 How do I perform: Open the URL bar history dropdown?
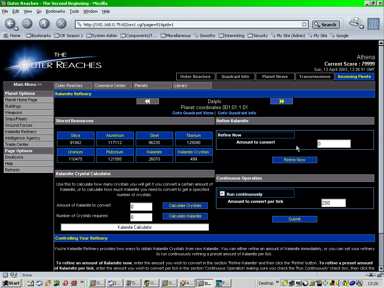304,25
